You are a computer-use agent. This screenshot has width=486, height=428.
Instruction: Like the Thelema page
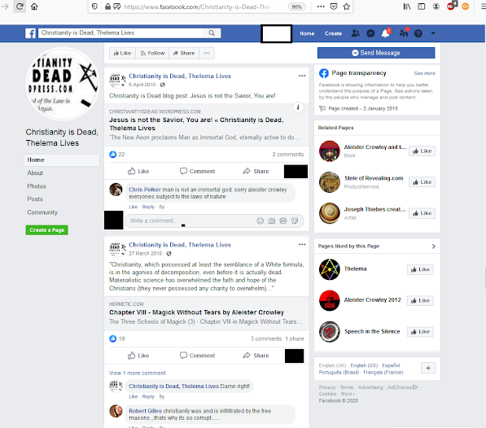click(420, 270)
